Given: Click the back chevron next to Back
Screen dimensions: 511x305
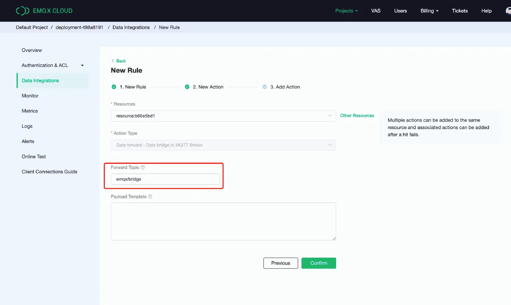Looking at the screenshot, I should (113, 61).
